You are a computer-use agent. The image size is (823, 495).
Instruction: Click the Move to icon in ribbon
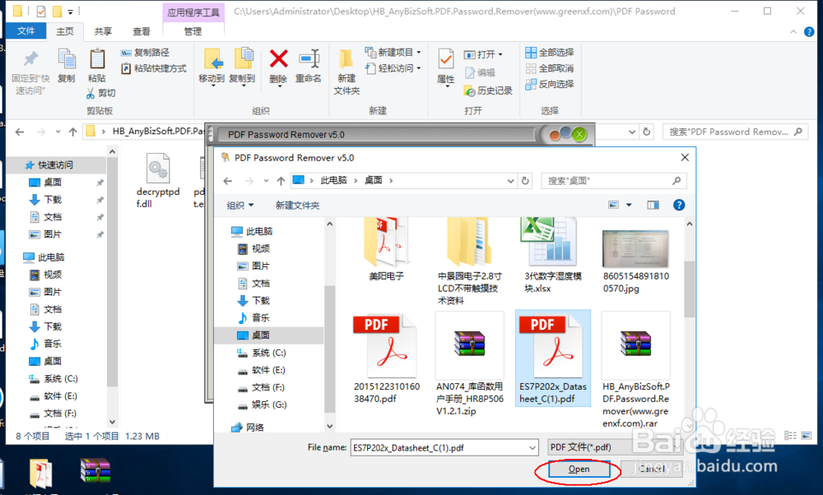coord(212,59)
